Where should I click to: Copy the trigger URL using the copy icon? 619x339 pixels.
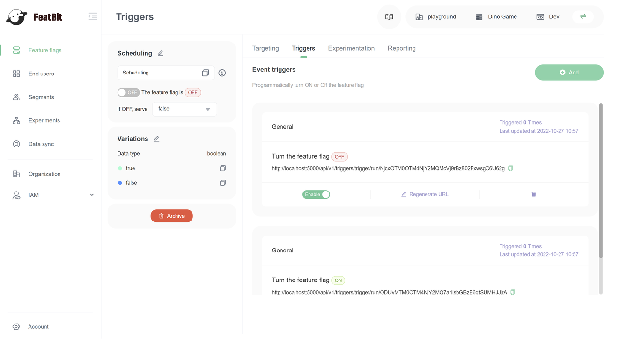point(510,168)
